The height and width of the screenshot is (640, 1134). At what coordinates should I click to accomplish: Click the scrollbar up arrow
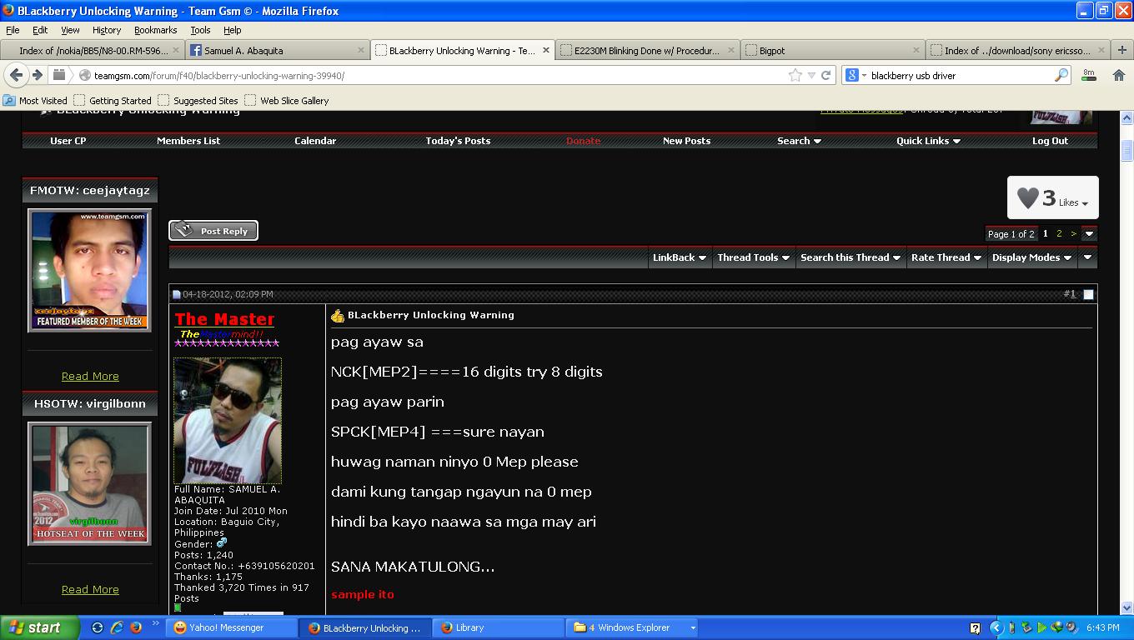pyautogui.click(x=1127, y=118)
